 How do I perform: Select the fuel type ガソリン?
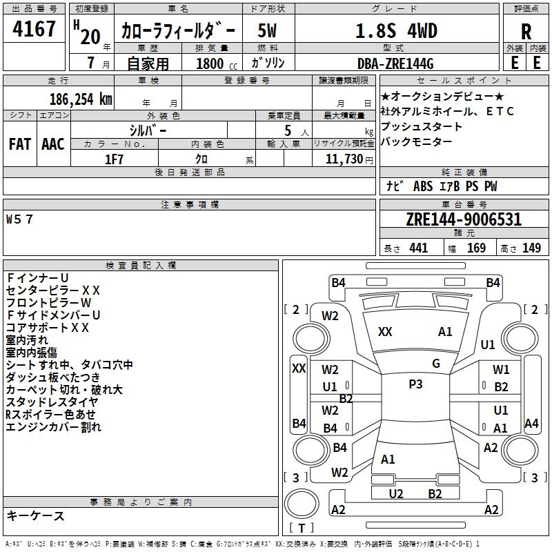[268, 63]
